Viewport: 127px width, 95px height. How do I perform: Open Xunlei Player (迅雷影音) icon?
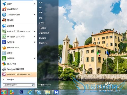[x=4, y=26]
